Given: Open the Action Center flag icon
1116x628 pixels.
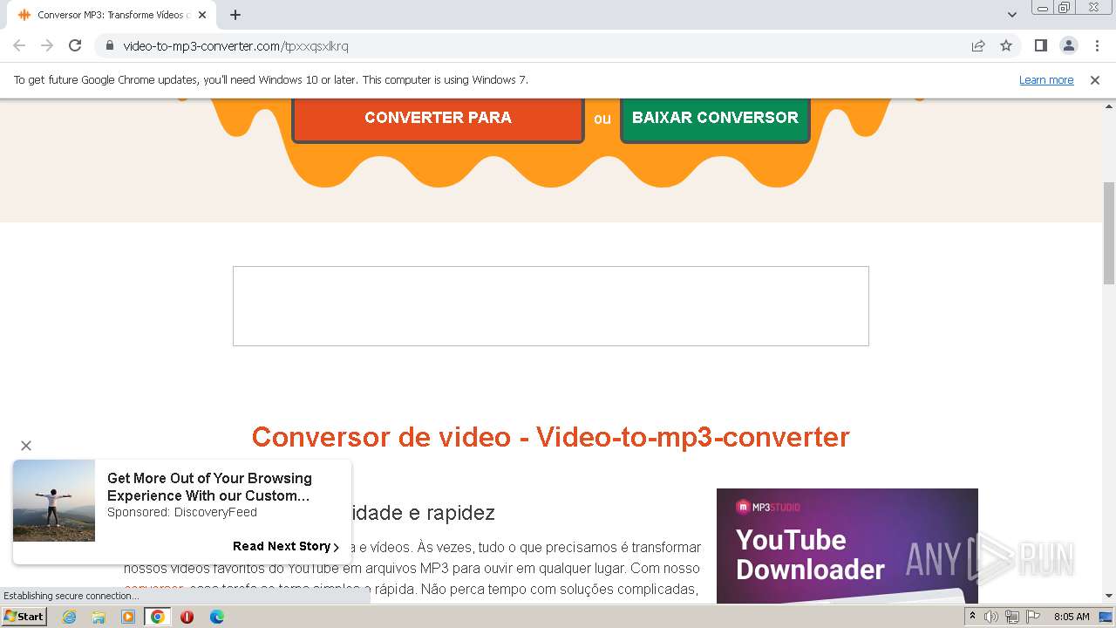Looking at the screenshot, I should [x=1033, y=617].
